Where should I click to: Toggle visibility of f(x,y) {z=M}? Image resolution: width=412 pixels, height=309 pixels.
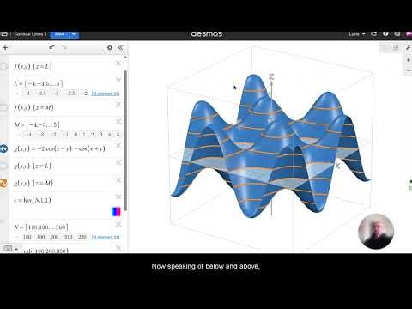tap(4, 107)
